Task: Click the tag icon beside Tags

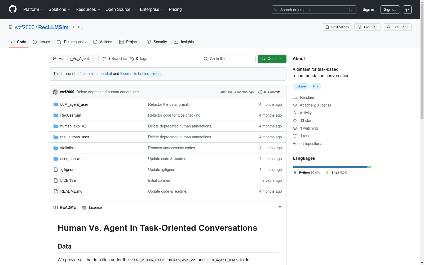Action: coord(132,59)
